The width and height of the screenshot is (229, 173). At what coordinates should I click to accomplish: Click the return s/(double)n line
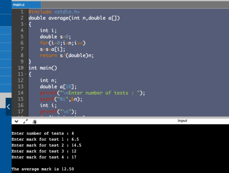pyautogui.click(x=67, y=56)
